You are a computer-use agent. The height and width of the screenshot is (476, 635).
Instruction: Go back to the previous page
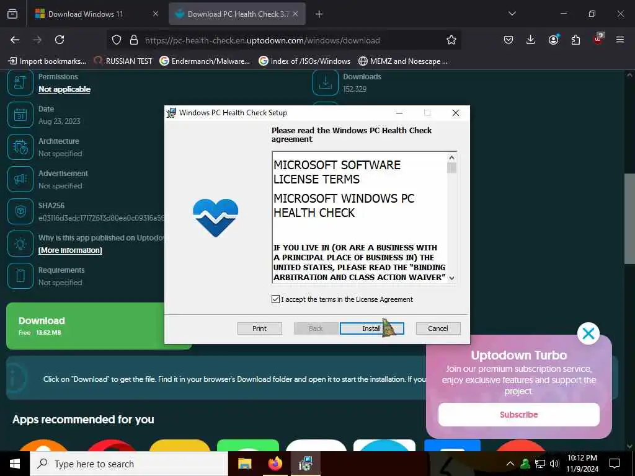15,40
